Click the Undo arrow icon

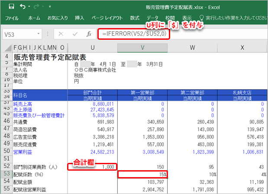(x=23, y=6)
